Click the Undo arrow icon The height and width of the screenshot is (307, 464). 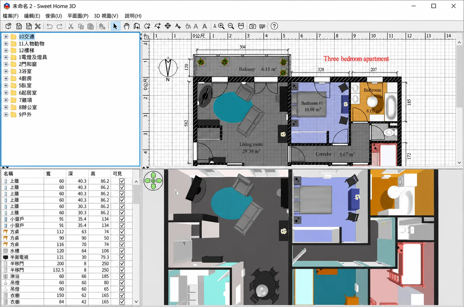coord(50,26)
